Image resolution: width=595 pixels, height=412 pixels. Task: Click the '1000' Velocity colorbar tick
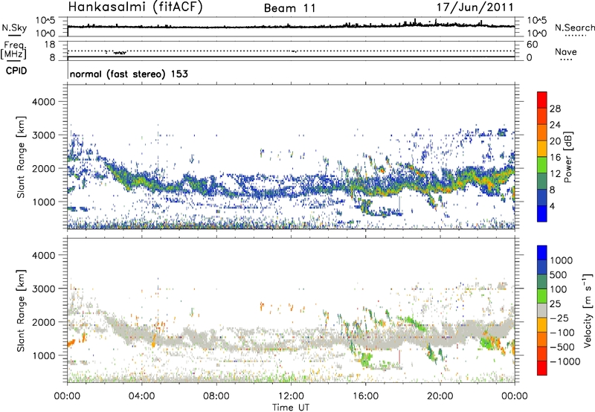tap(562, 260)
